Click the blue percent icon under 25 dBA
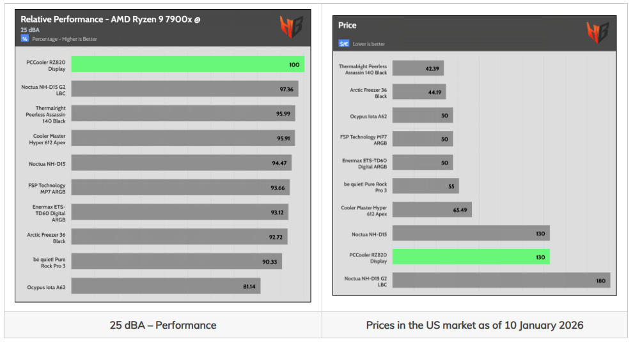Image resolution: width=633 pixels, height=344 pixels. 25,39
